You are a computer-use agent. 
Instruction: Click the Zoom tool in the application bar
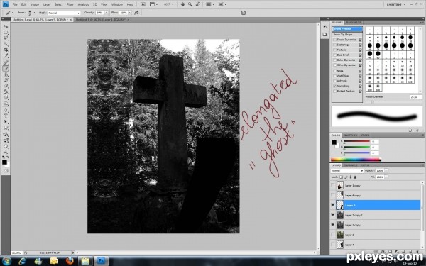pos(190,4)
